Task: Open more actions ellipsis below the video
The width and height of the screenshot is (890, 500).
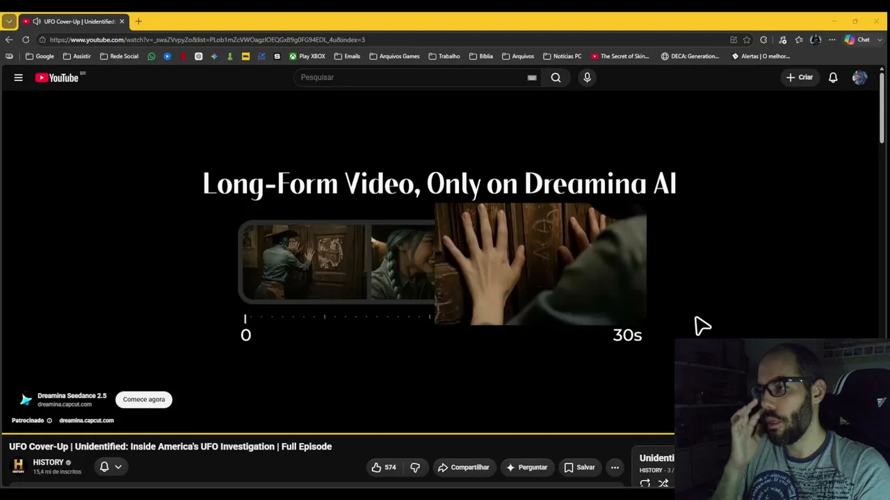Action: [x=615, y=467]
